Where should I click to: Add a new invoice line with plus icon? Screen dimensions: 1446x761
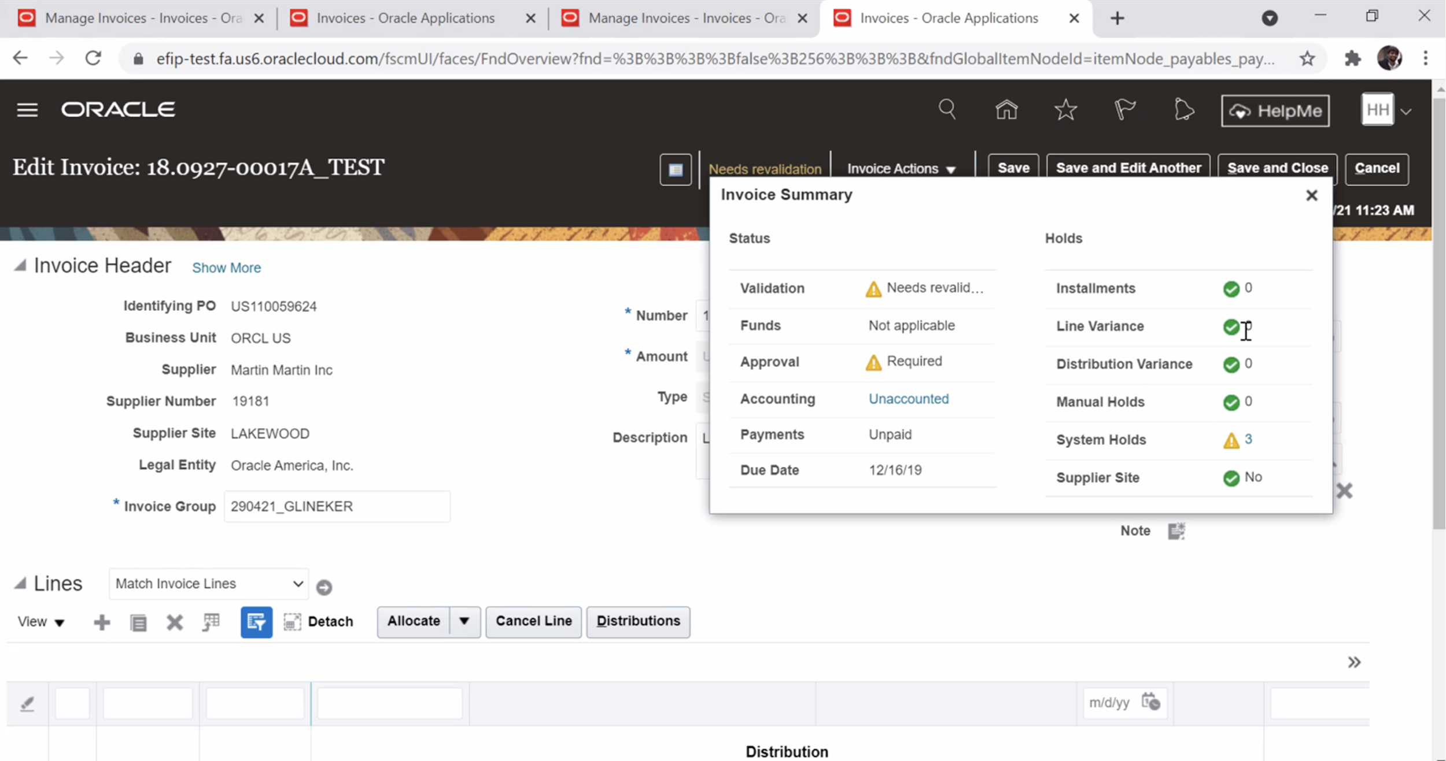point(102,622)
